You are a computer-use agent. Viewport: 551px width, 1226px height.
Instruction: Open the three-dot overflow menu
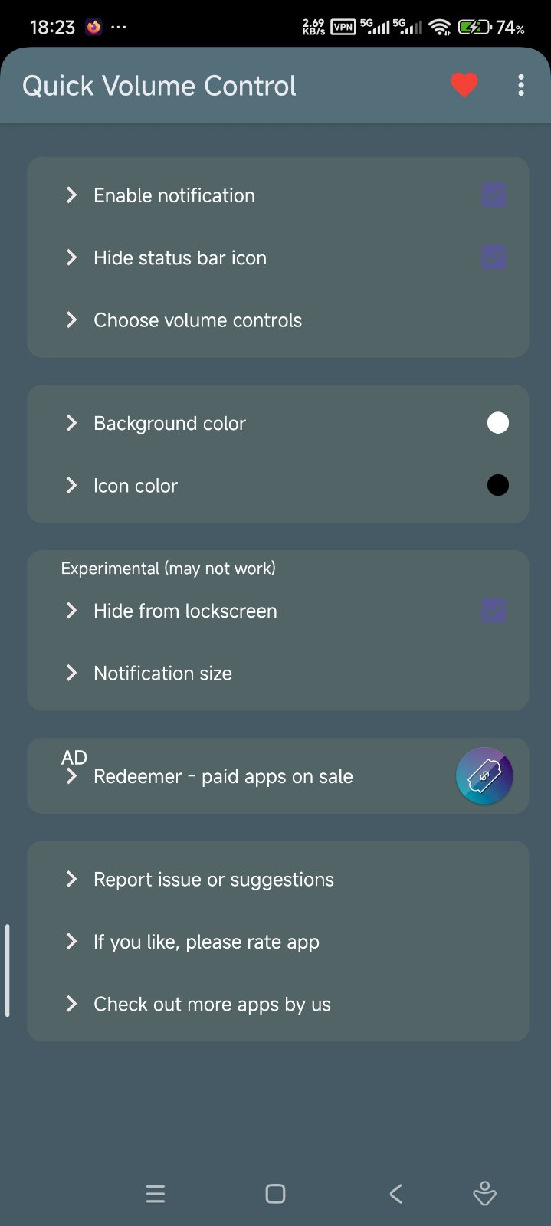coord(521,85)
